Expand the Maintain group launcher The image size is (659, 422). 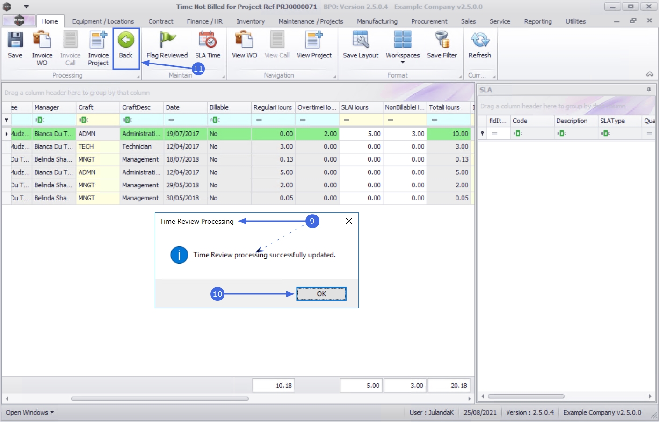(223, 76)
